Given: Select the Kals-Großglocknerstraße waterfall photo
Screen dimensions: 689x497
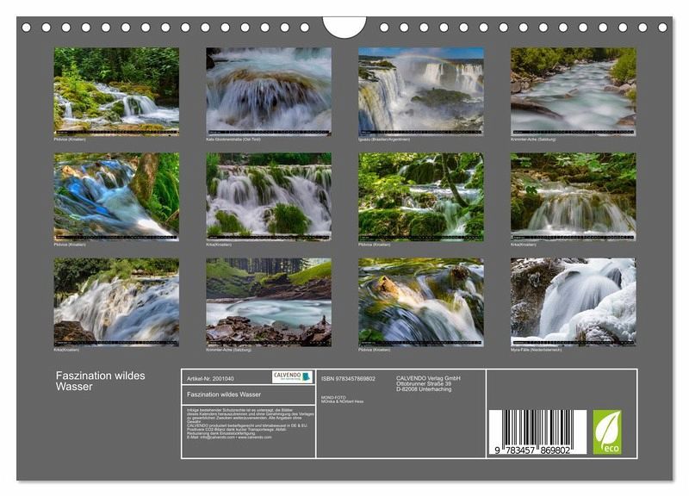Looking at the screenshot, I should (269, 90).
